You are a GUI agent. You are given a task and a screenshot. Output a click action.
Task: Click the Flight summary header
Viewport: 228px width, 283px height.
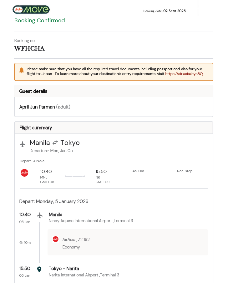[x=36, y=128]
